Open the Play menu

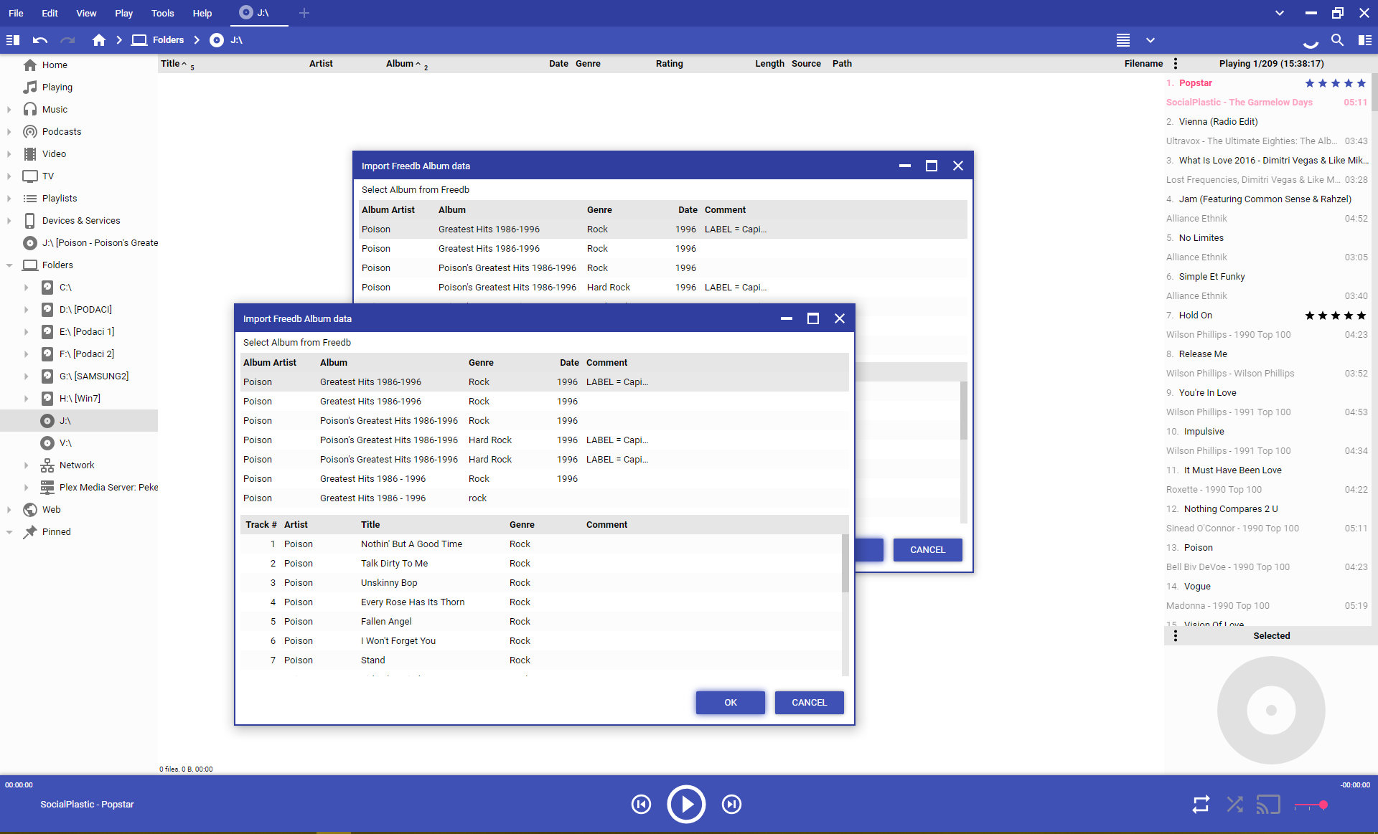123,13
